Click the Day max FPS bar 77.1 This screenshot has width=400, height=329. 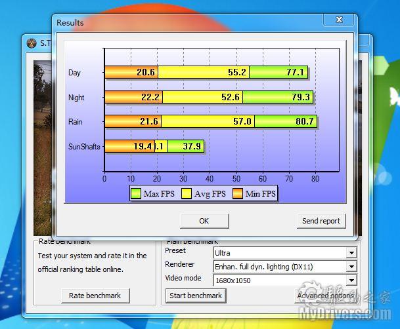[278, 72]
